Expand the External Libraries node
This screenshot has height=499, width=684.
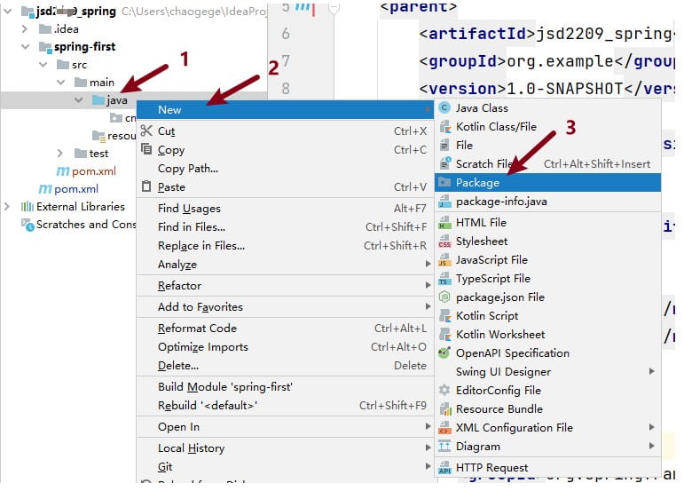7,207
